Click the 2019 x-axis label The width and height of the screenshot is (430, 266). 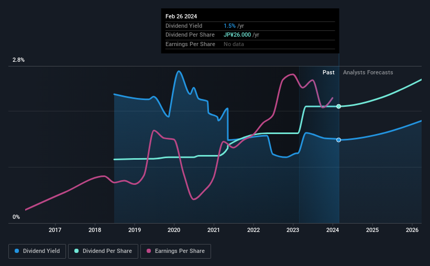click(135, 230)
